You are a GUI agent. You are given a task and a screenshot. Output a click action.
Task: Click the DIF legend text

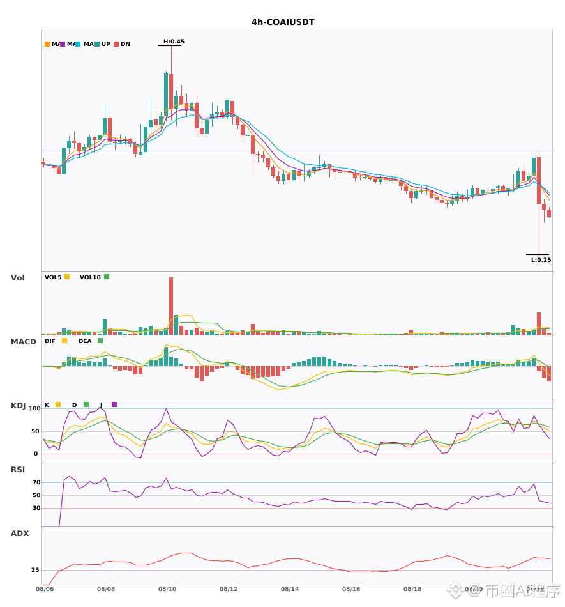tap(50, 341)
